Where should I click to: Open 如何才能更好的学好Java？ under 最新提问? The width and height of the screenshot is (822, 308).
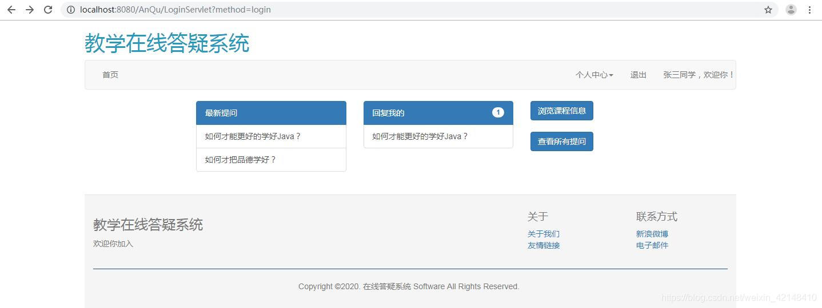point(271,136)
